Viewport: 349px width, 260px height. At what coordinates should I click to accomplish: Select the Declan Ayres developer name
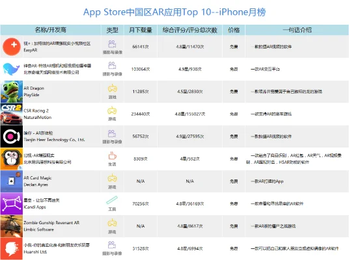point(36,185)
